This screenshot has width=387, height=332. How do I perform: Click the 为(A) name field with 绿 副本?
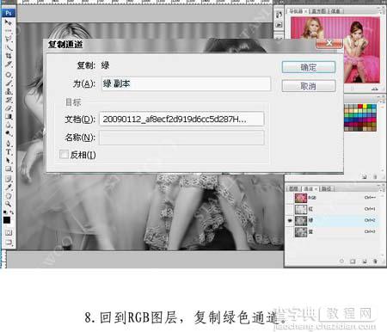(186, 83)
